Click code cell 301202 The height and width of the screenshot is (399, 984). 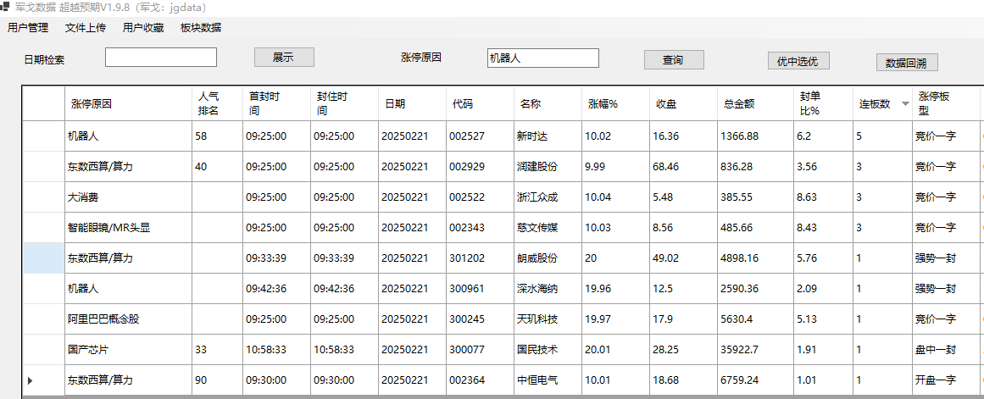click(x=480, y=258)
